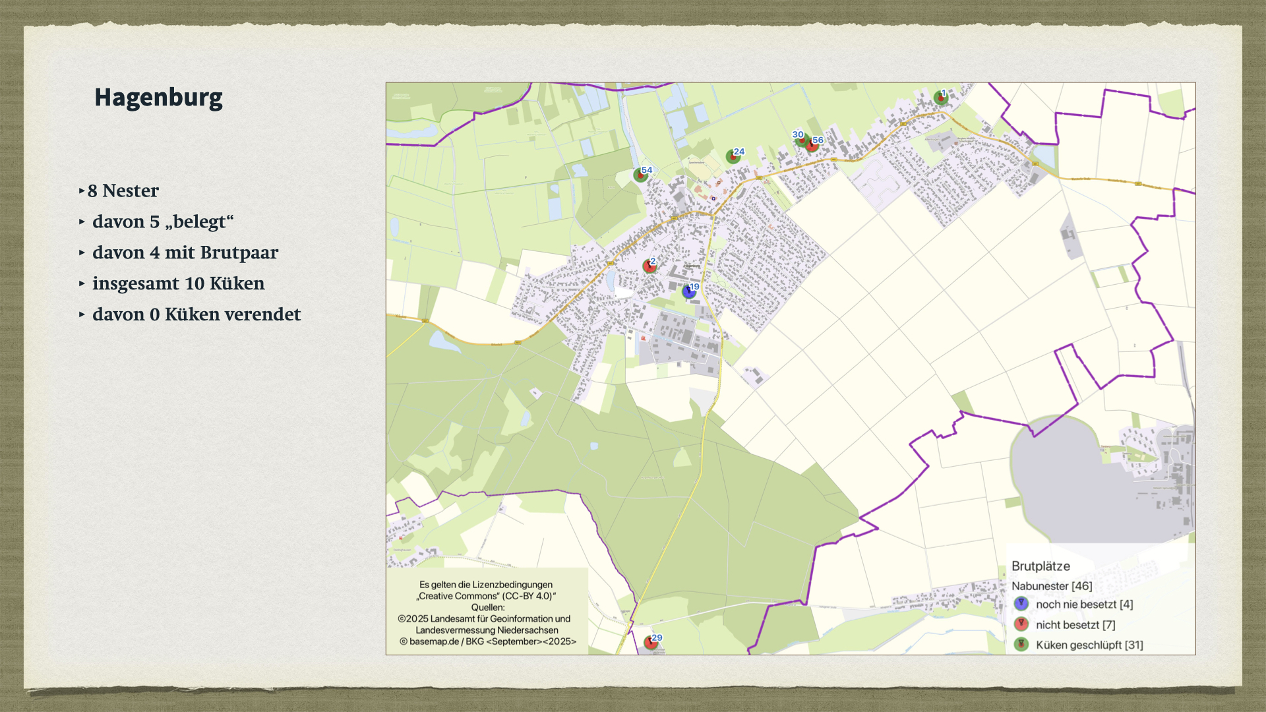
Task: Select red nest marker number 2
Action: (649, 266)
